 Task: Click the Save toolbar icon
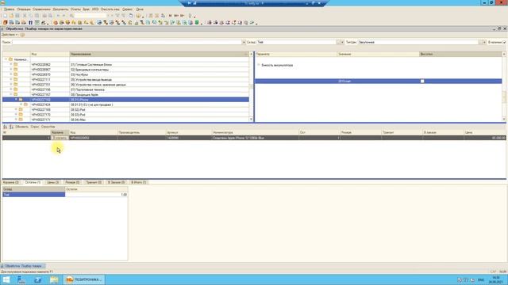tap(17, 16)
